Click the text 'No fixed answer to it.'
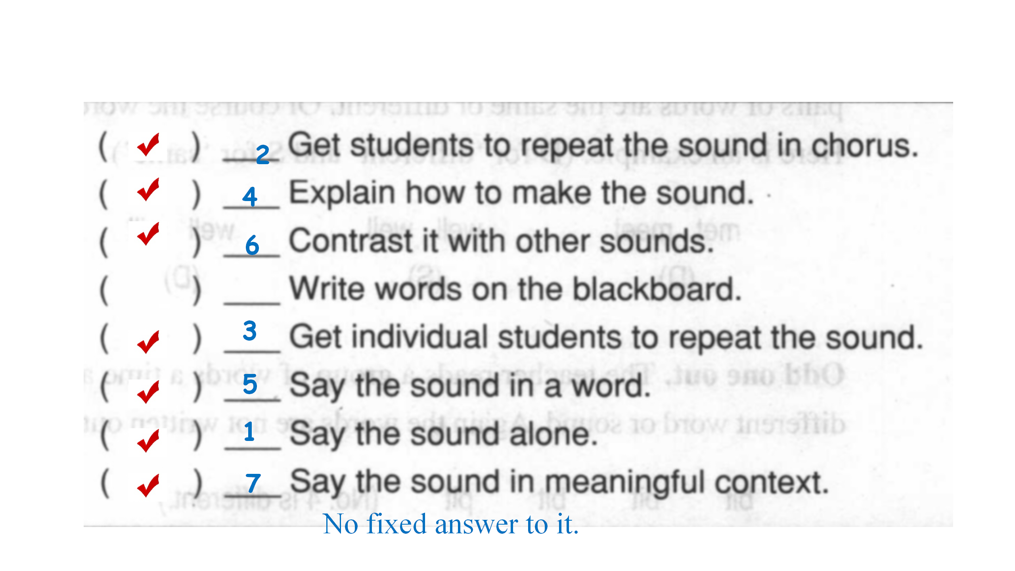The width and height of the screenshot is (1015, 571). click(451, 524)
